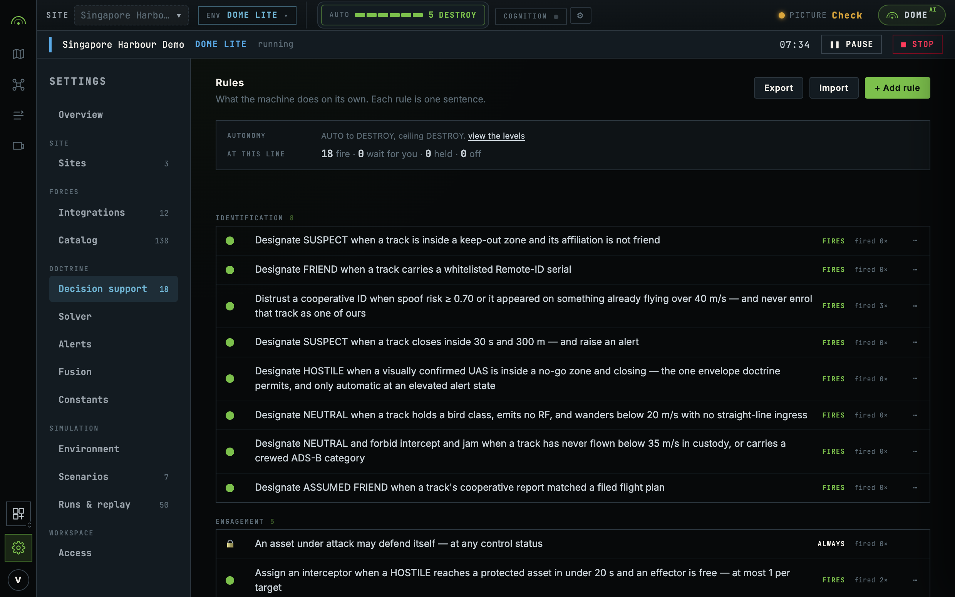
Task: Toggle Distrust cooperative ID rule dot
Action: 230,306
